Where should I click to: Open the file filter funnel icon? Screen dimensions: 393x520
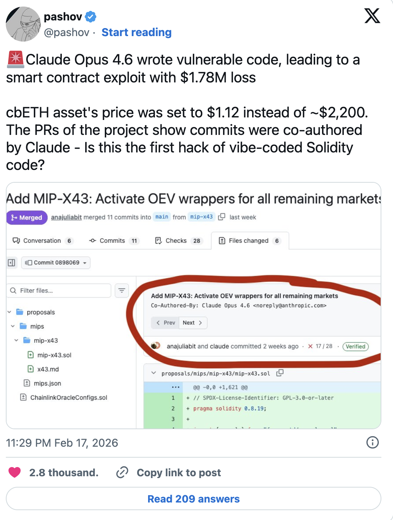(122, 291)
